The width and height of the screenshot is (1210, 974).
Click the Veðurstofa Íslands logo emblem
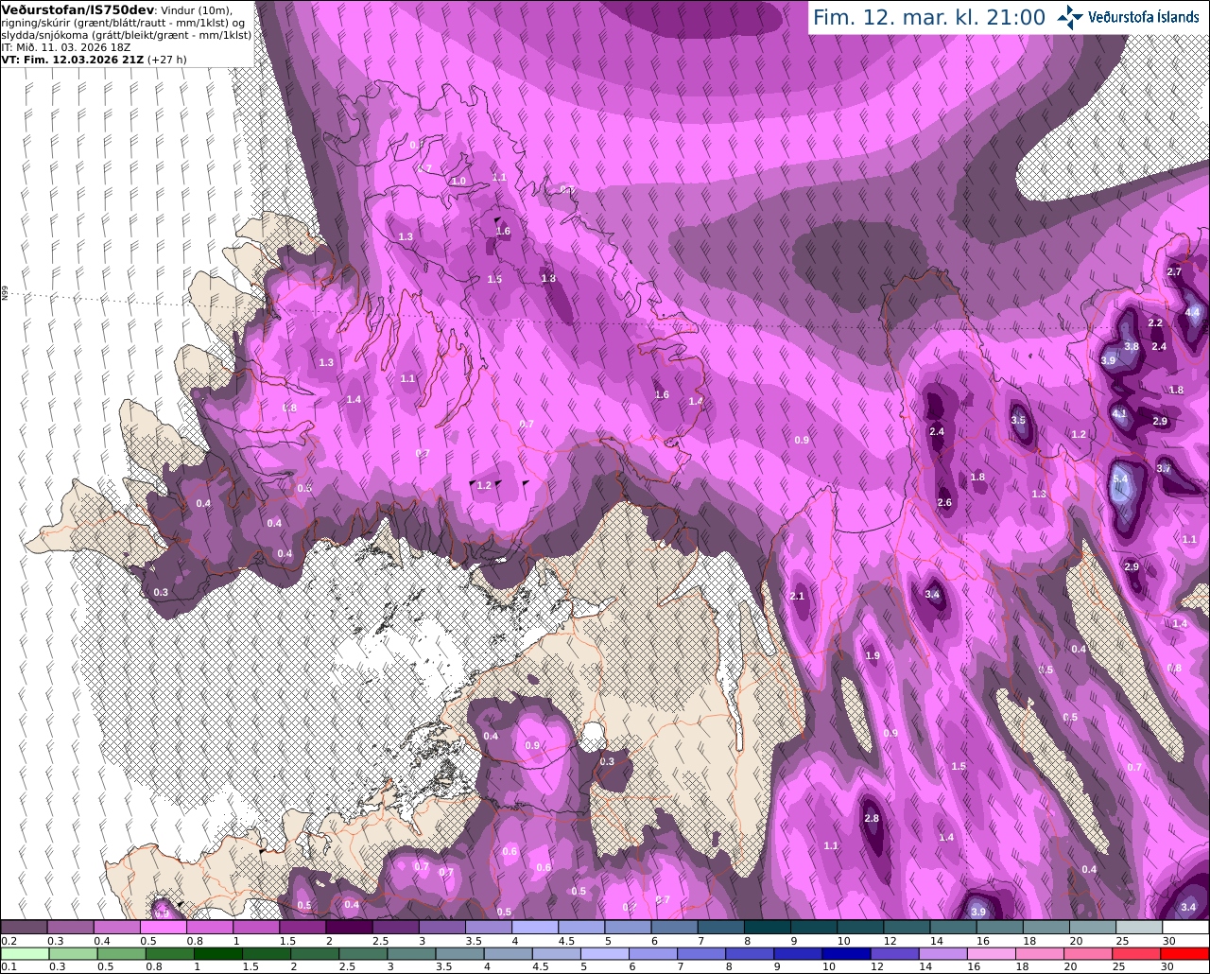tap(1070, 16)
